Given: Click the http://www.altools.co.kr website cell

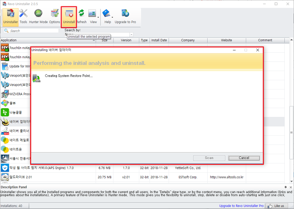Looking at the screenshot, I should (x=226, y=177).
